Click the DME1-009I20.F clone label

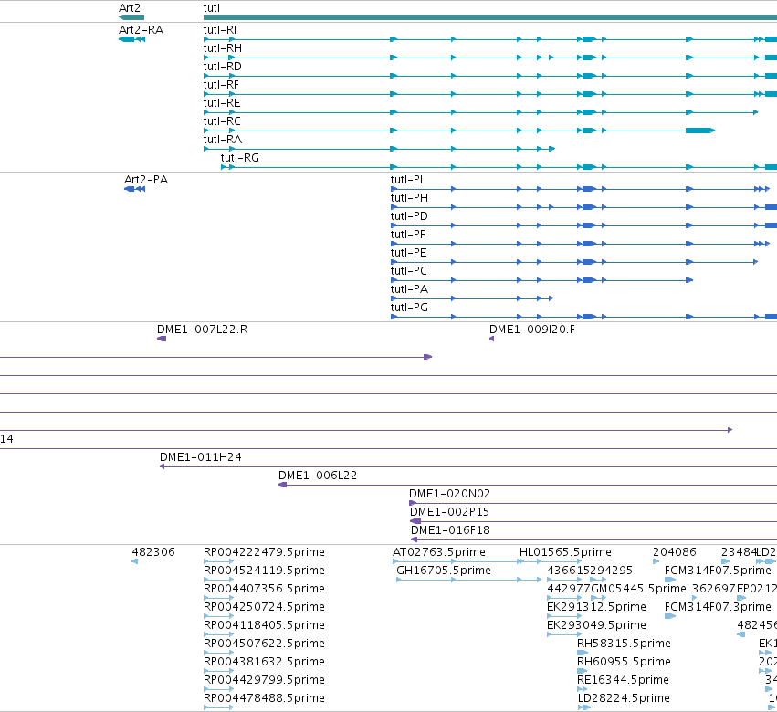pyautogui.click(x=532, y=330)
